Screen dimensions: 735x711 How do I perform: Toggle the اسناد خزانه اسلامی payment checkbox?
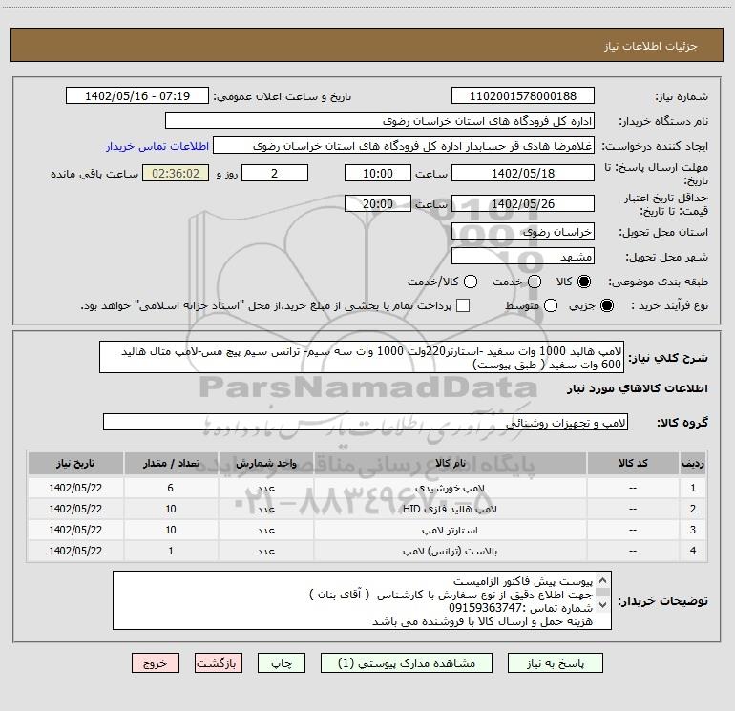[x=463, y=305]
